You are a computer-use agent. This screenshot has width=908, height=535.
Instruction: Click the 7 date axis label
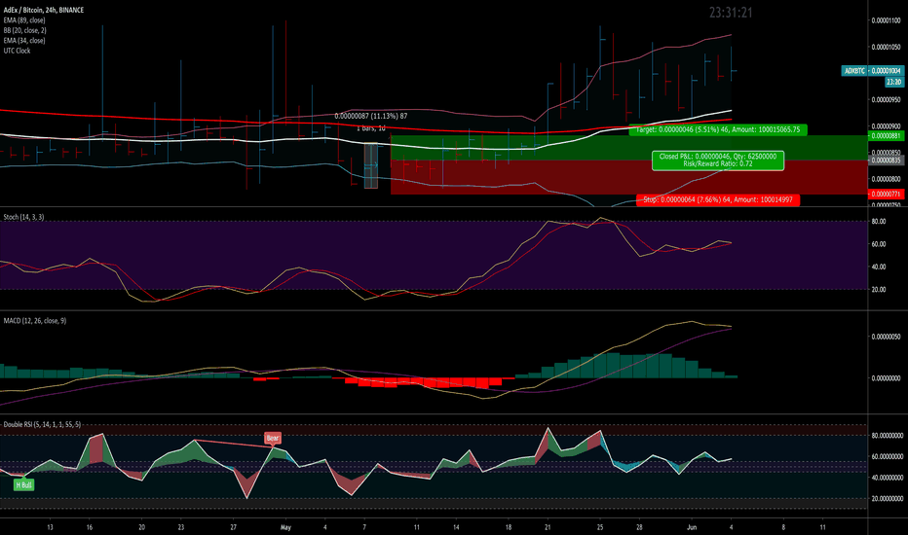[364, 527]
